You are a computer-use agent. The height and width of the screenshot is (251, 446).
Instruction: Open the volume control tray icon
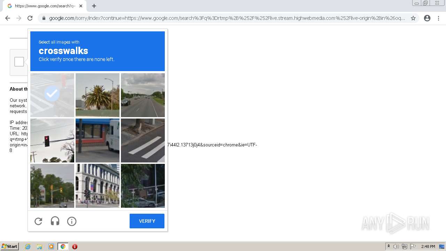coord(396,246)
